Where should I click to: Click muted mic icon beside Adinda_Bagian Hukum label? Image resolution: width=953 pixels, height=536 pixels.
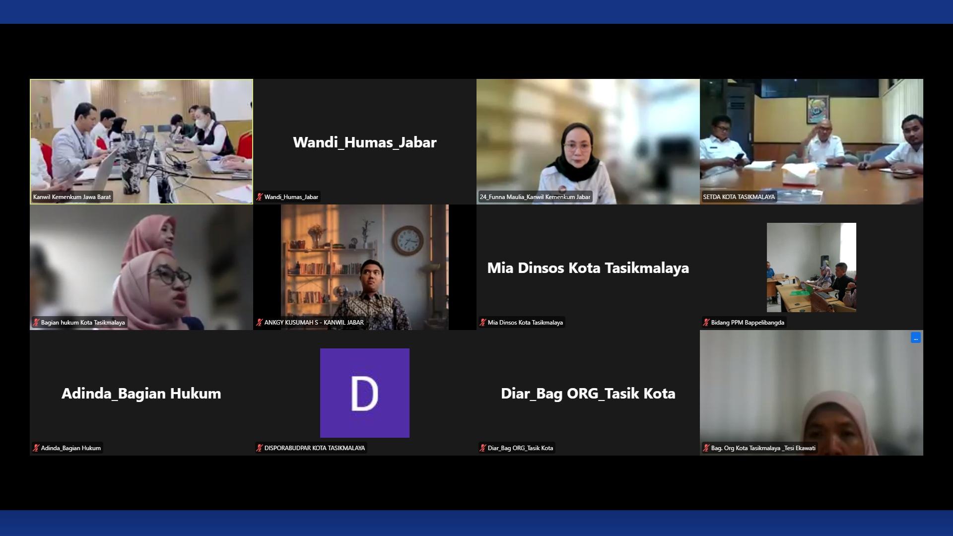(x=36, y=448)
